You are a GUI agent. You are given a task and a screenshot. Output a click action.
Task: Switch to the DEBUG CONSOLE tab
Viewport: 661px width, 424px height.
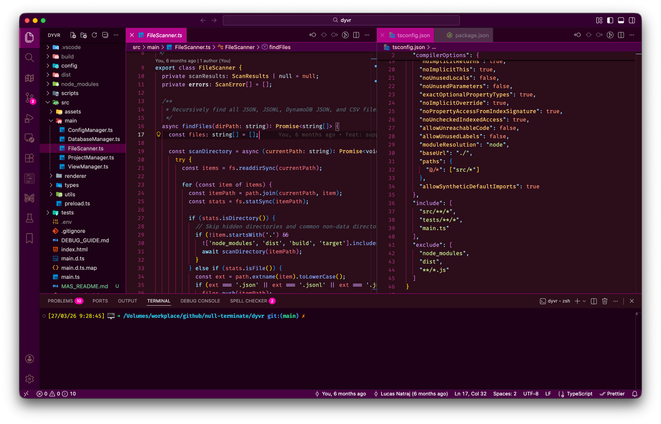click(x=200, y=301)
